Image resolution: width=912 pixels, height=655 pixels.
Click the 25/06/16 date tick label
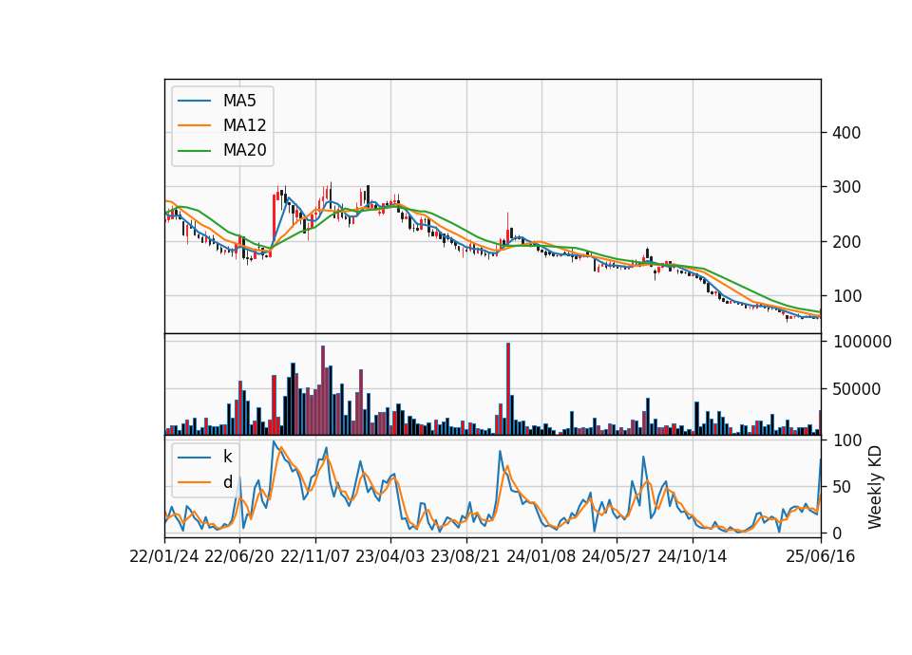[x=821, y=557]
